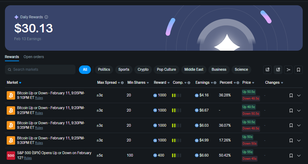Screen dimensions: 308x164
Task: Click the 50.42% percent value
Action: pos(225,155)
